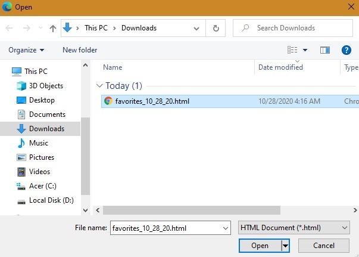The image size is (359, 257).
Task: Sort by Name column header
Action: [113, 67]
